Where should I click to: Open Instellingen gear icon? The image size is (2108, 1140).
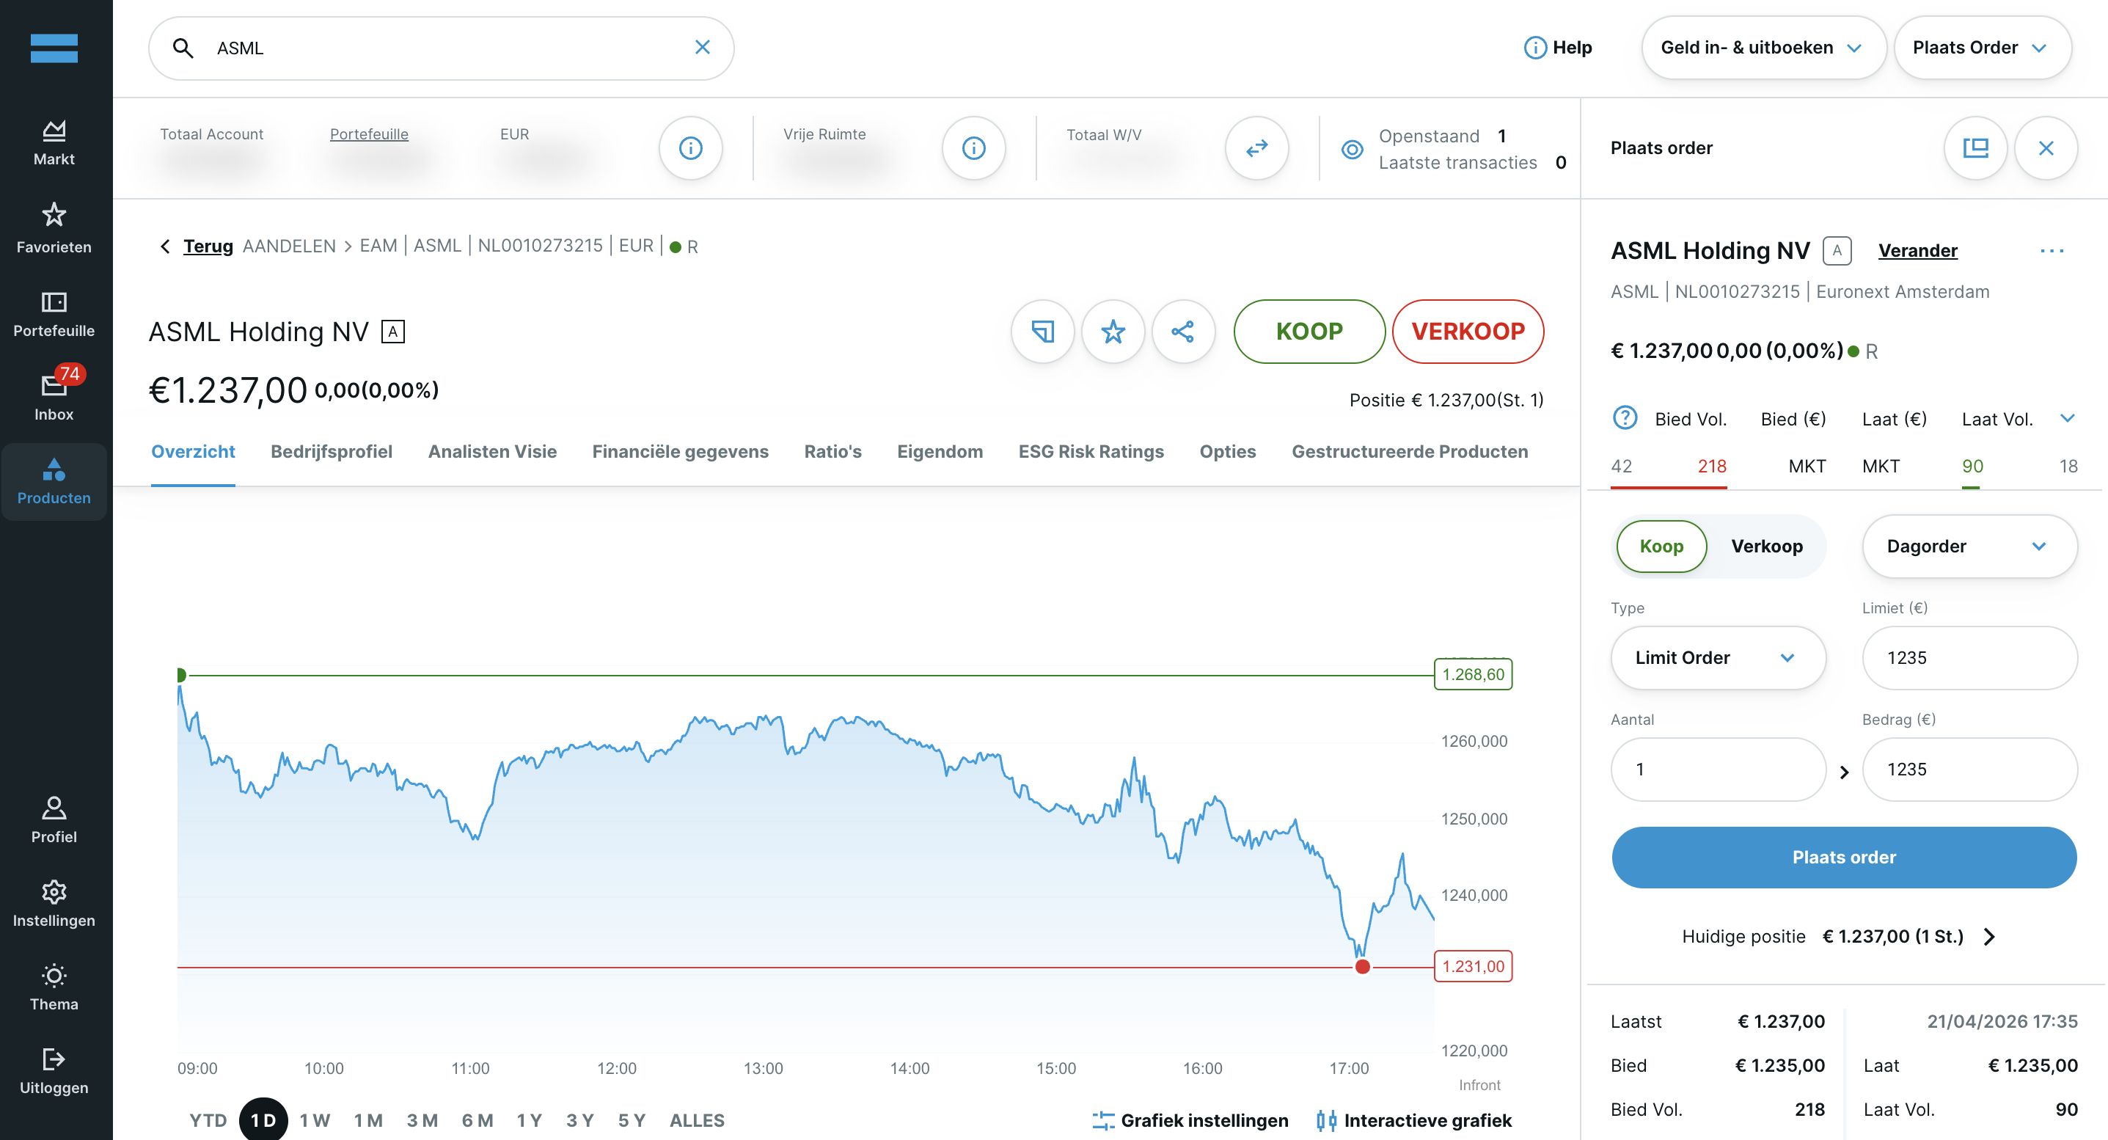pos(54,892)
